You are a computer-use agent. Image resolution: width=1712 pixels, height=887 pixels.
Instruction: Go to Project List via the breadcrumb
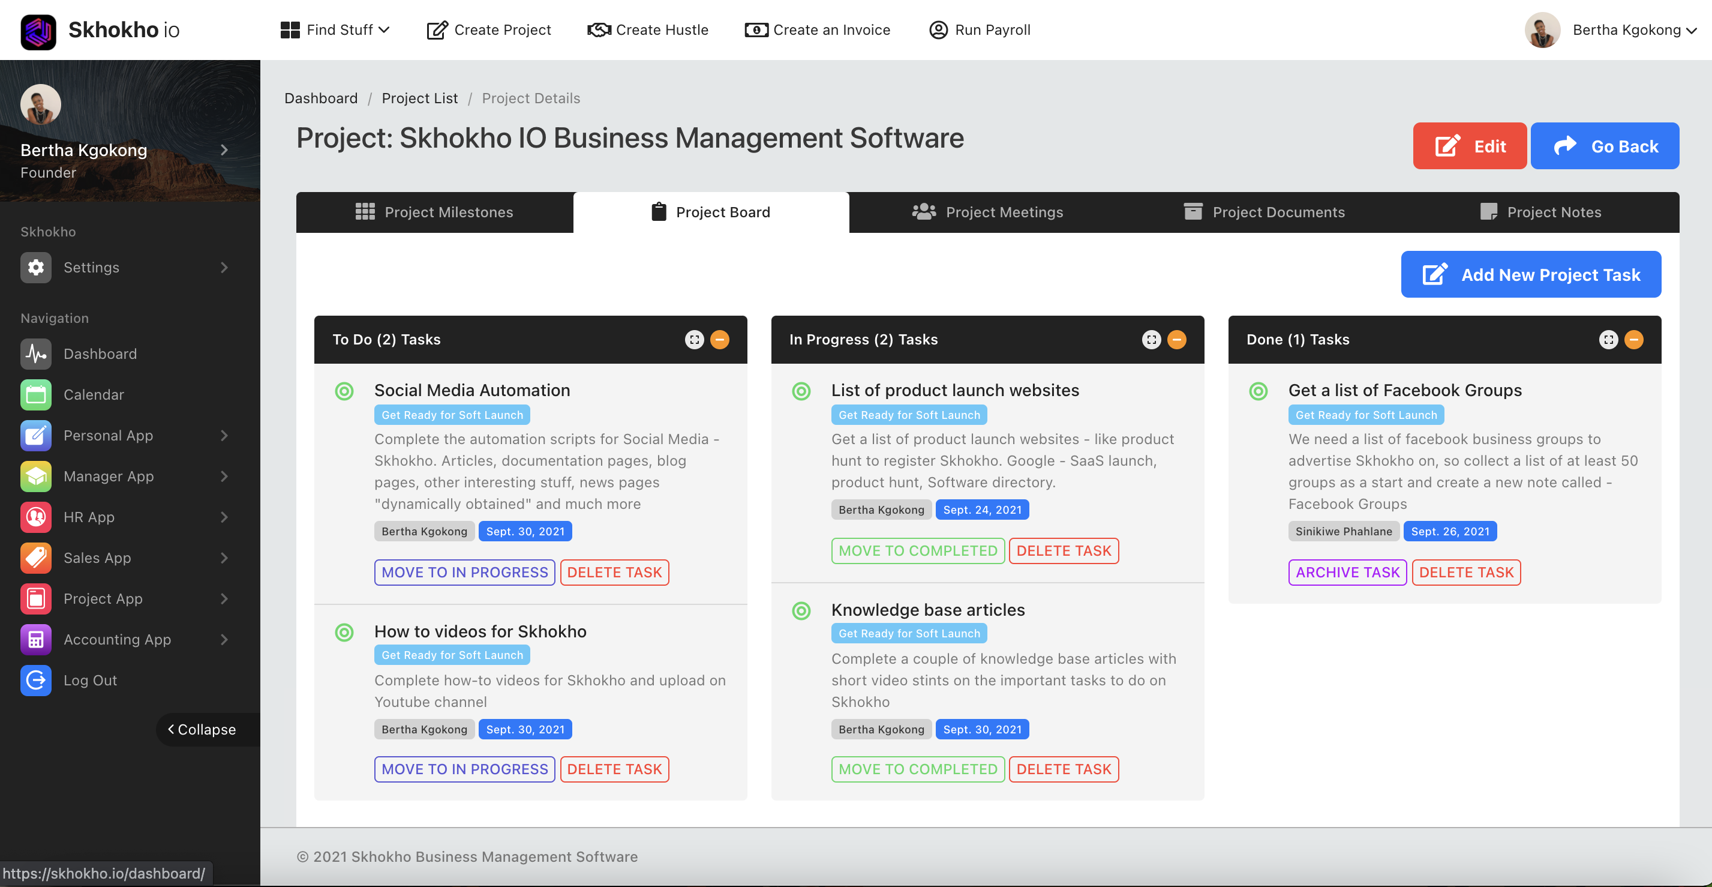(x=419, y=98)
